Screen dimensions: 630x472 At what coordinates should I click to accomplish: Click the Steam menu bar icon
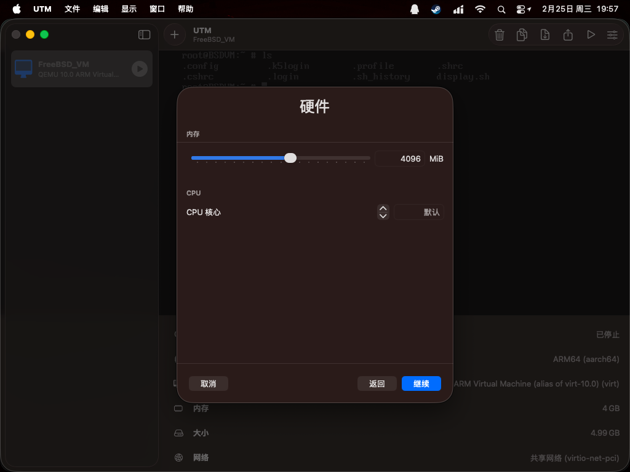436,9
